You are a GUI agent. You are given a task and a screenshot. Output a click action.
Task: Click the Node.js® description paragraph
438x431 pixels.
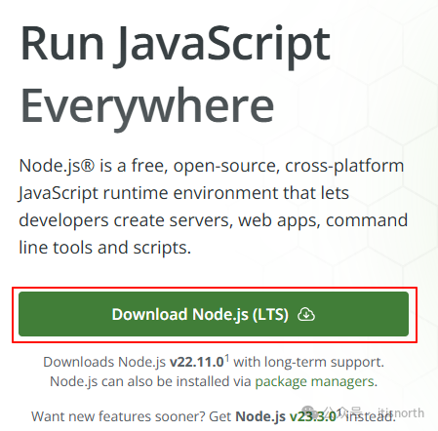tap(214, 207)
